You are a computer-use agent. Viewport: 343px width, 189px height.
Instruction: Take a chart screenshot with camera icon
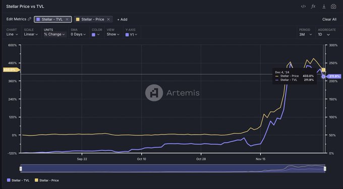point(333,7)
